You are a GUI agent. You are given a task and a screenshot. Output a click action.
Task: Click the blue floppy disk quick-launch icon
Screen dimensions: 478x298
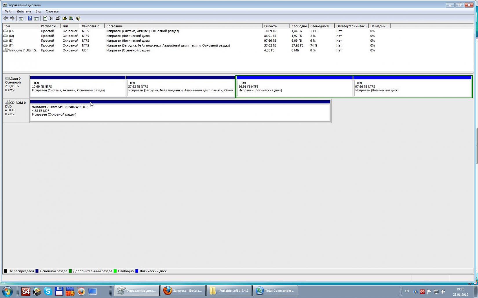click(x=59, y=291)
